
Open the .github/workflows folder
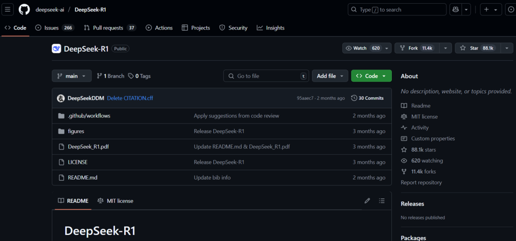click(89, 116)
